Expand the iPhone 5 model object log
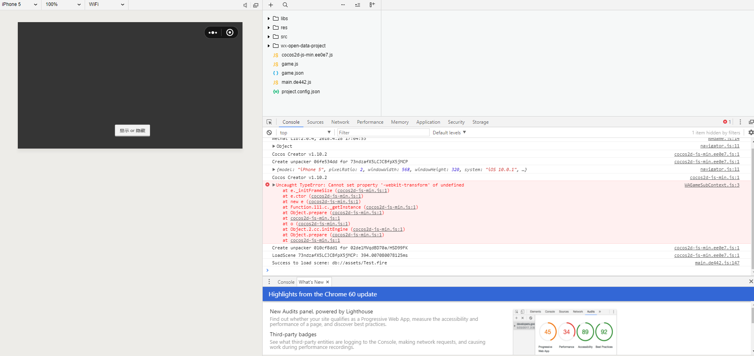 point(274,170)
